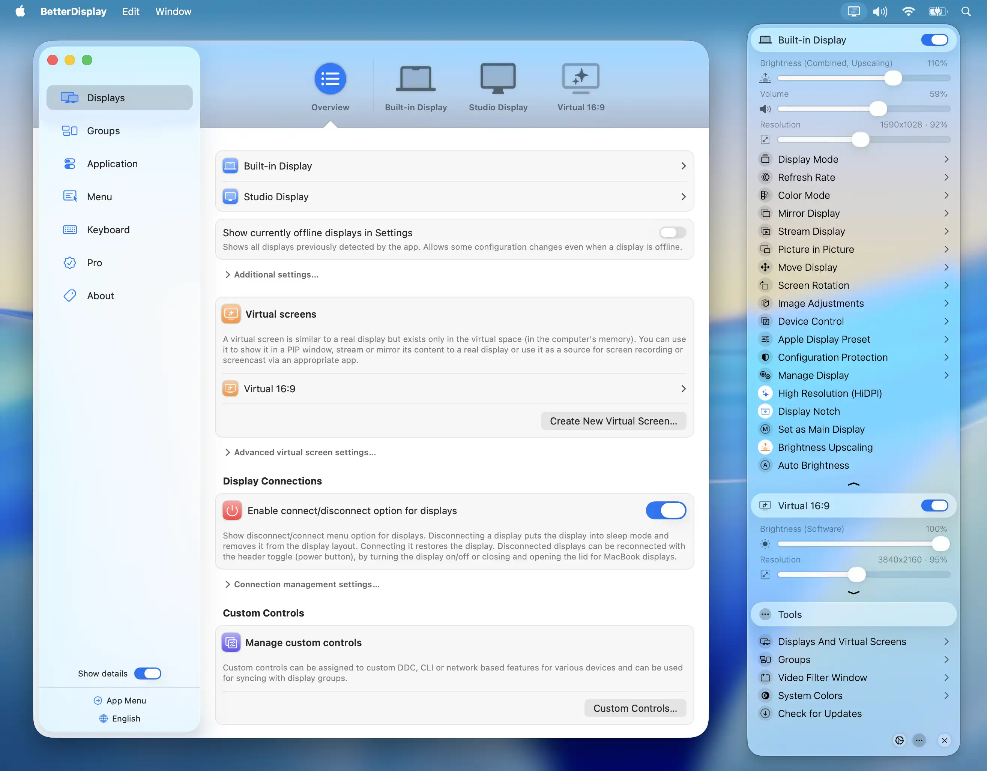Expand Additional settings disclosure
This screenshot has height=771, width=987.
point(272,274)
